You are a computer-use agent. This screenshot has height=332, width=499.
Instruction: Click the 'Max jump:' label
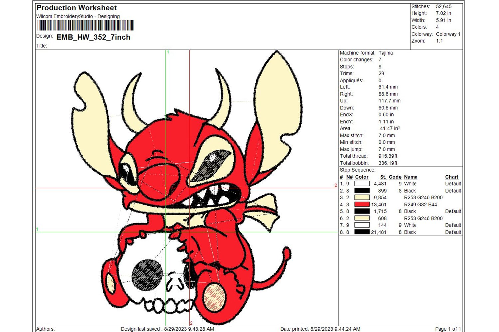click(x=351, y=149)
